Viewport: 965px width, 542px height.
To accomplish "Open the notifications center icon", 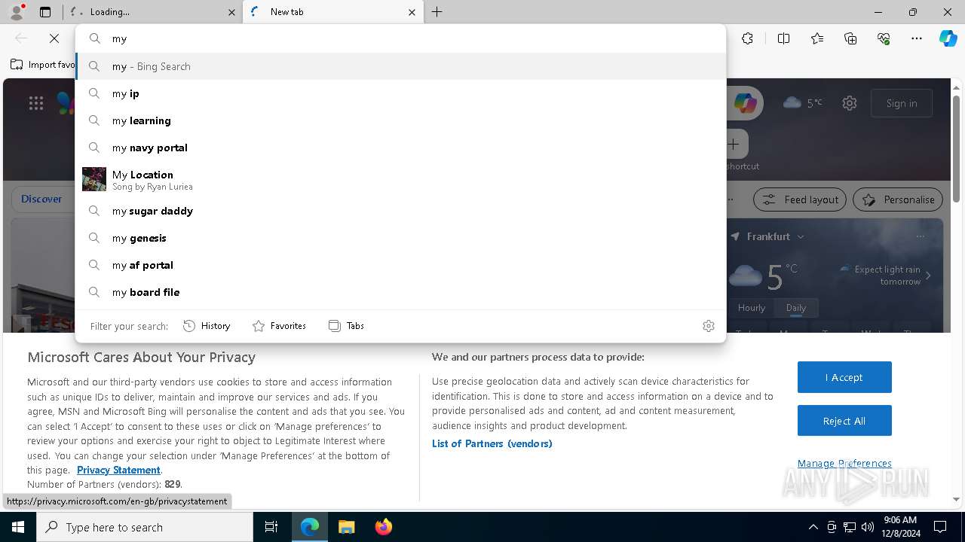I will 940,527.
